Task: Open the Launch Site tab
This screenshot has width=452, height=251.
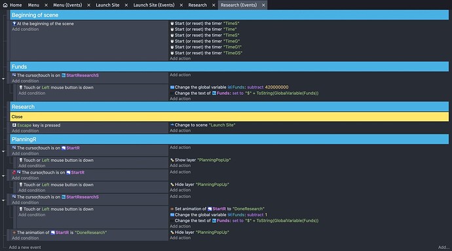Action: click(107, 5)
